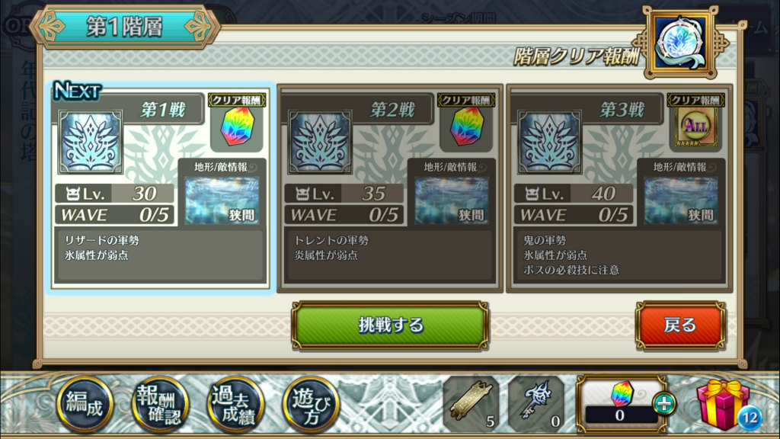Image resolution: width=780 pixels, height=439 pixels.
Task: Open terrain/enemy info thumbnail for 第3戦
Action: (681, 200)
